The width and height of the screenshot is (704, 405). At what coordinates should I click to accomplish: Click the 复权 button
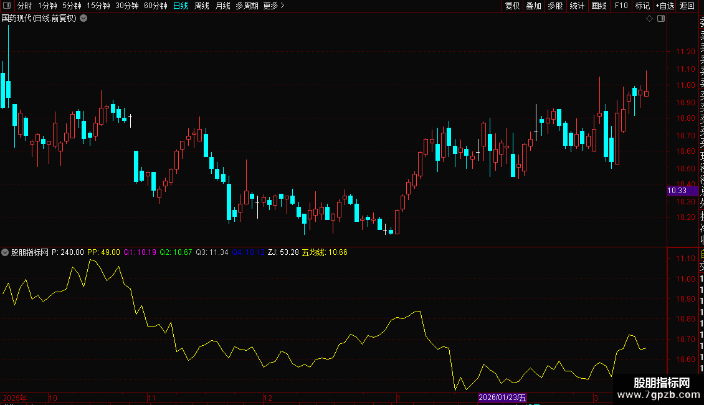click(x=512, y=6)
